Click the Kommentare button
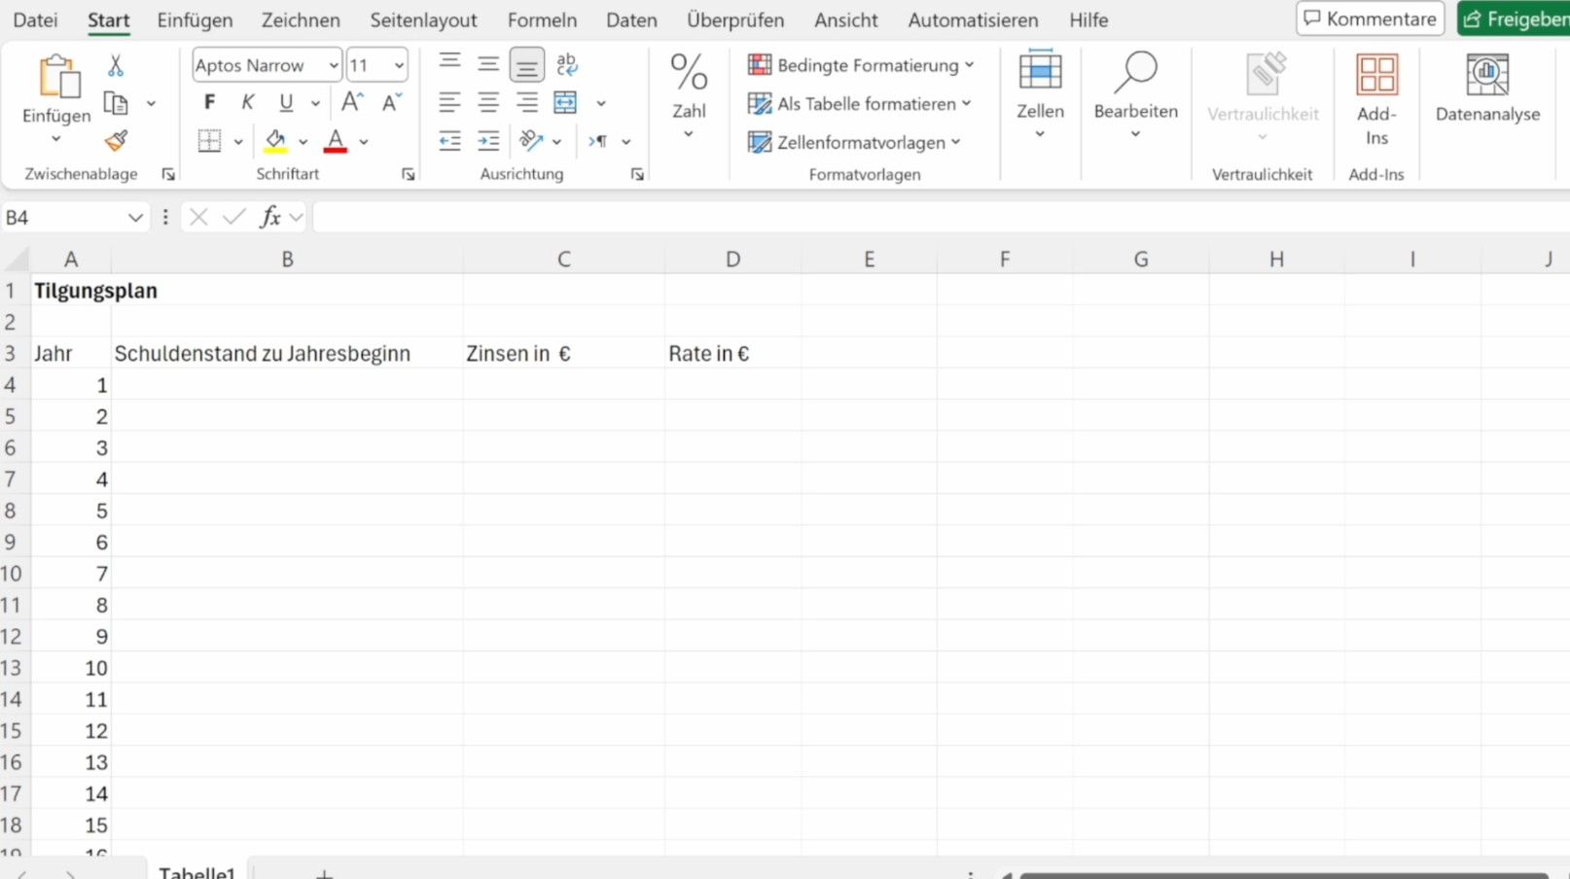 pyautogui.click(x=1370, y=18)
